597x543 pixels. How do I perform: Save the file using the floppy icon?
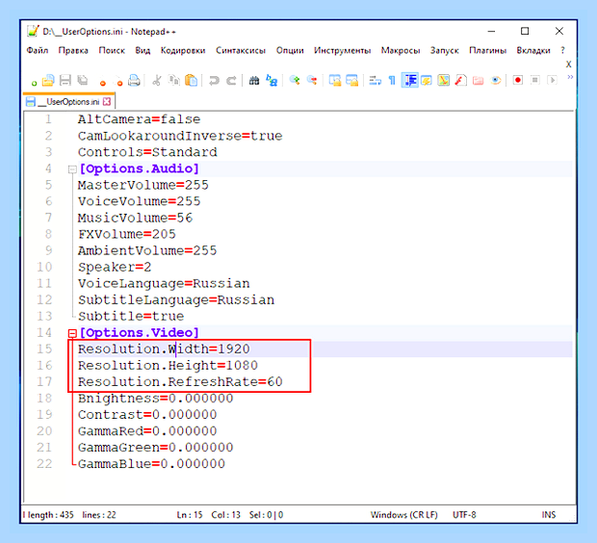(65, 80)
